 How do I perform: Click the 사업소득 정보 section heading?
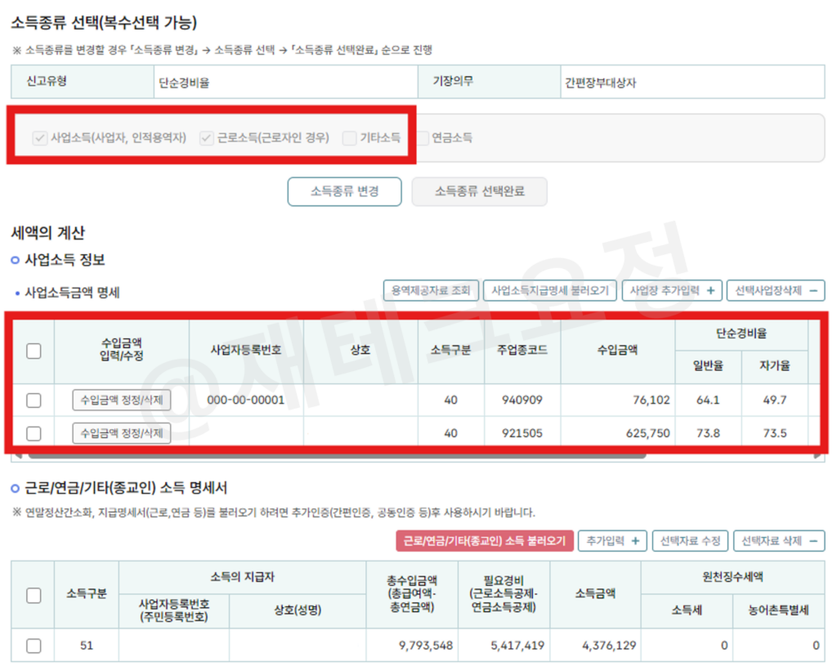(x=65, y=260)
